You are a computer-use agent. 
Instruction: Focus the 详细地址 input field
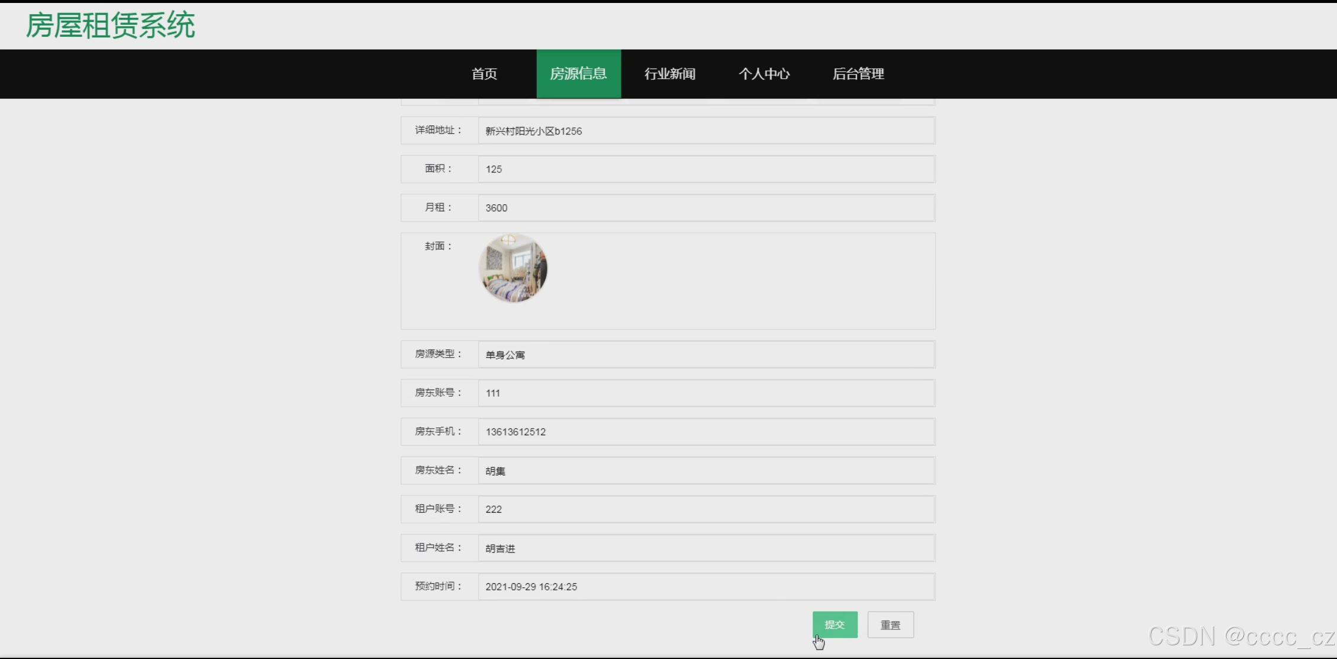coord(705,131)
